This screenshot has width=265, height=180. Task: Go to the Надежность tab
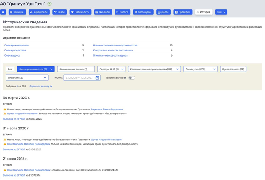click(x=81, y=12)
